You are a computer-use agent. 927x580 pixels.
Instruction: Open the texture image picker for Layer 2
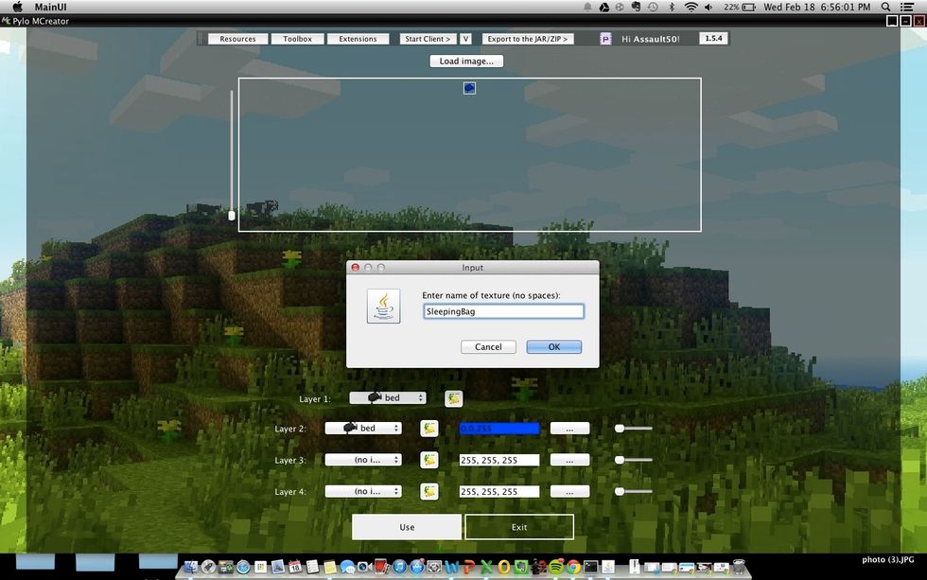[429, 428]
